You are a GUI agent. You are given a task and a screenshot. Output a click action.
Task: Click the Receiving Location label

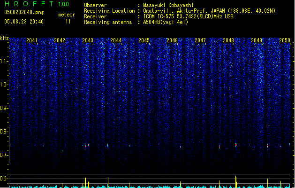click(109, 11)
